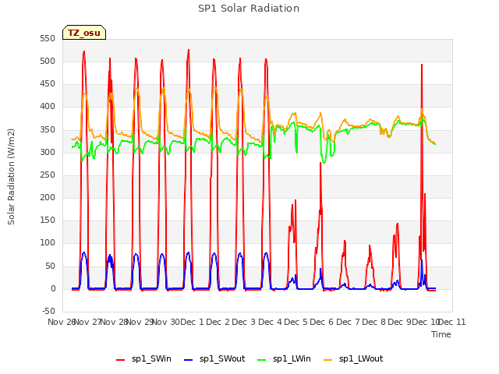Click the 550 y-axis tick label
The image size is (499, 374).
click(48, 38)
